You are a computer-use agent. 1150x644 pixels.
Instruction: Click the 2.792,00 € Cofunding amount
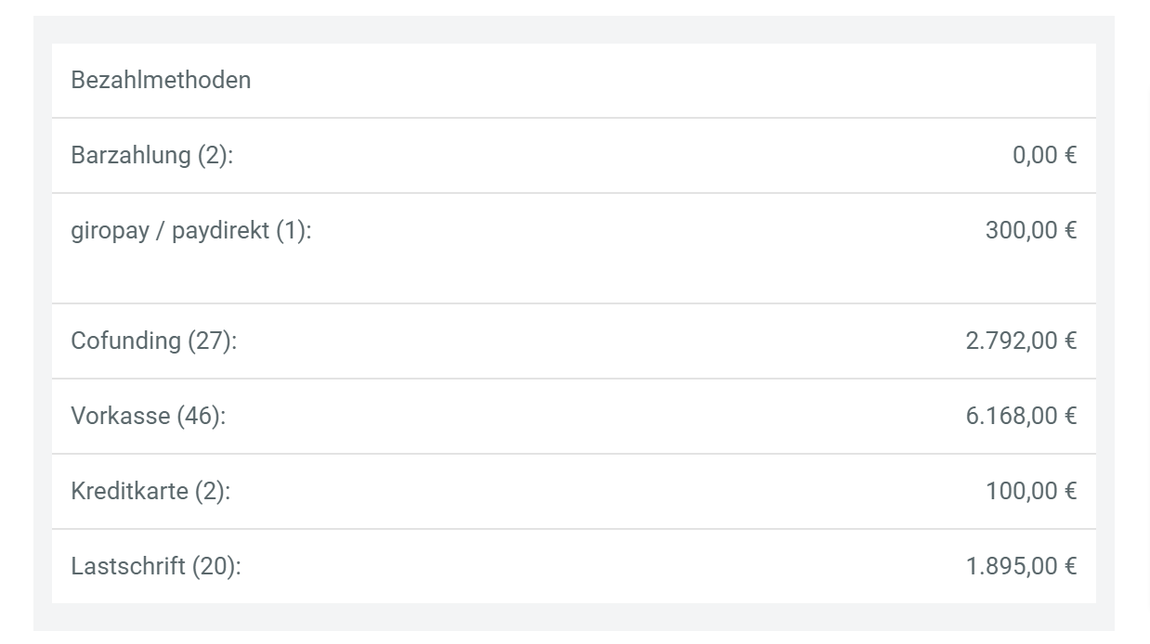pos(1021,341)
